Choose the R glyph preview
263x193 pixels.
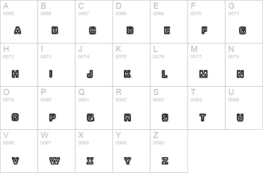click(128, 117)
